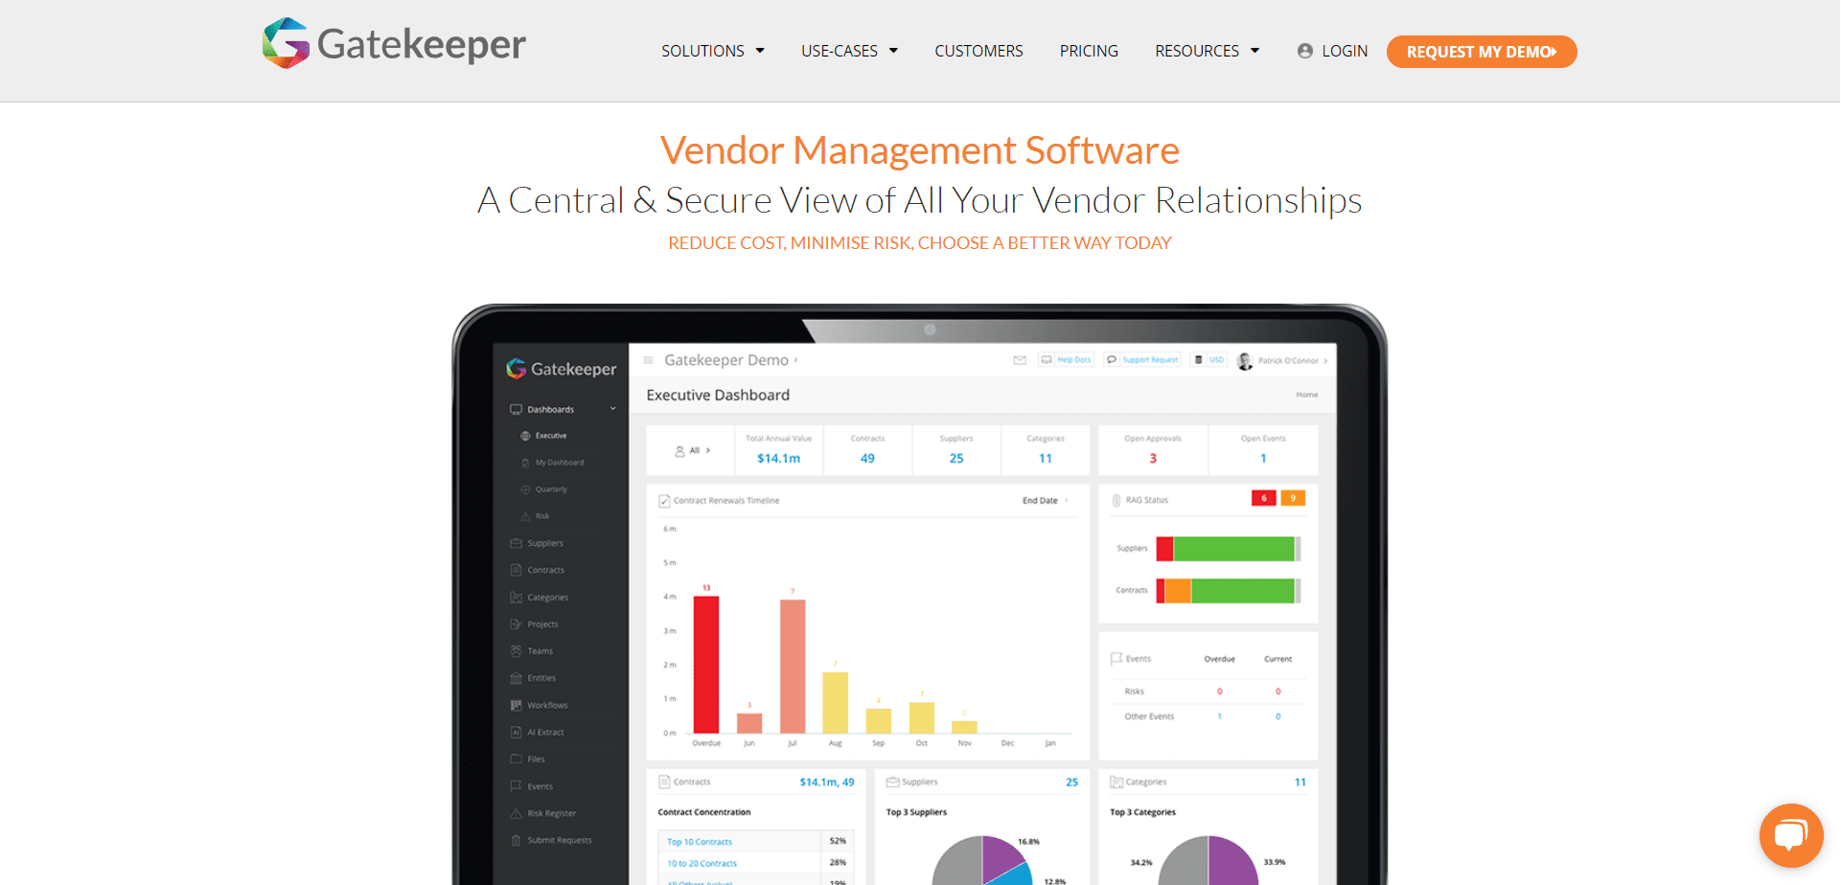Screen dimensions: 1841x885
Task: Click the Contracts count 49
Action: pos(867,459)
